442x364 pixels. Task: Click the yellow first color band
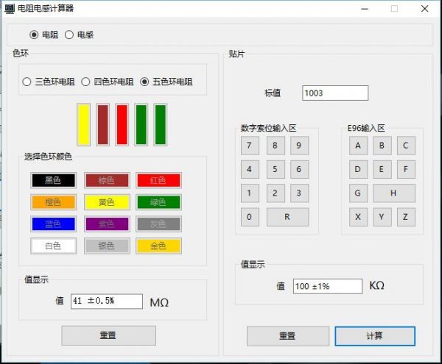click(84, 124)
